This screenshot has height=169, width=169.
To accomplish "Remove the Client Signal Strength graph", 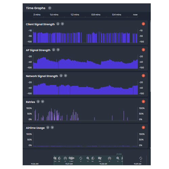I will (143, 24).
